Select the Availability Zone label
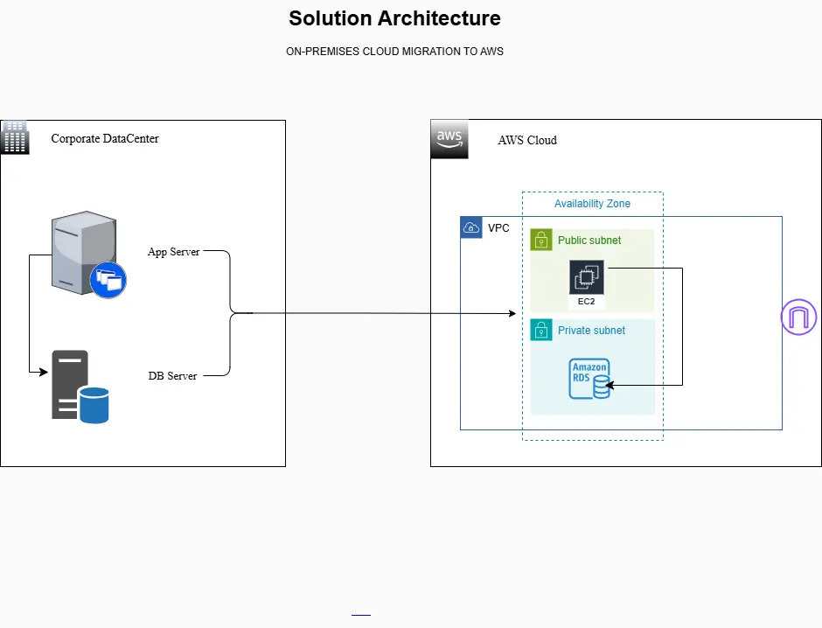This screenshot has width=822, height=628. pos(592,204)
